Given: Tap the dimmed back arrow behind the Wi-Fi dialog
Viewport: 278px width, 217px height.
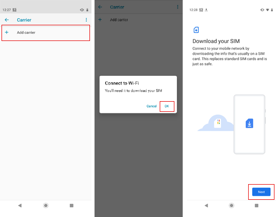Looking at the screenshot, I should pyautogui.click(x=100, y=7).
